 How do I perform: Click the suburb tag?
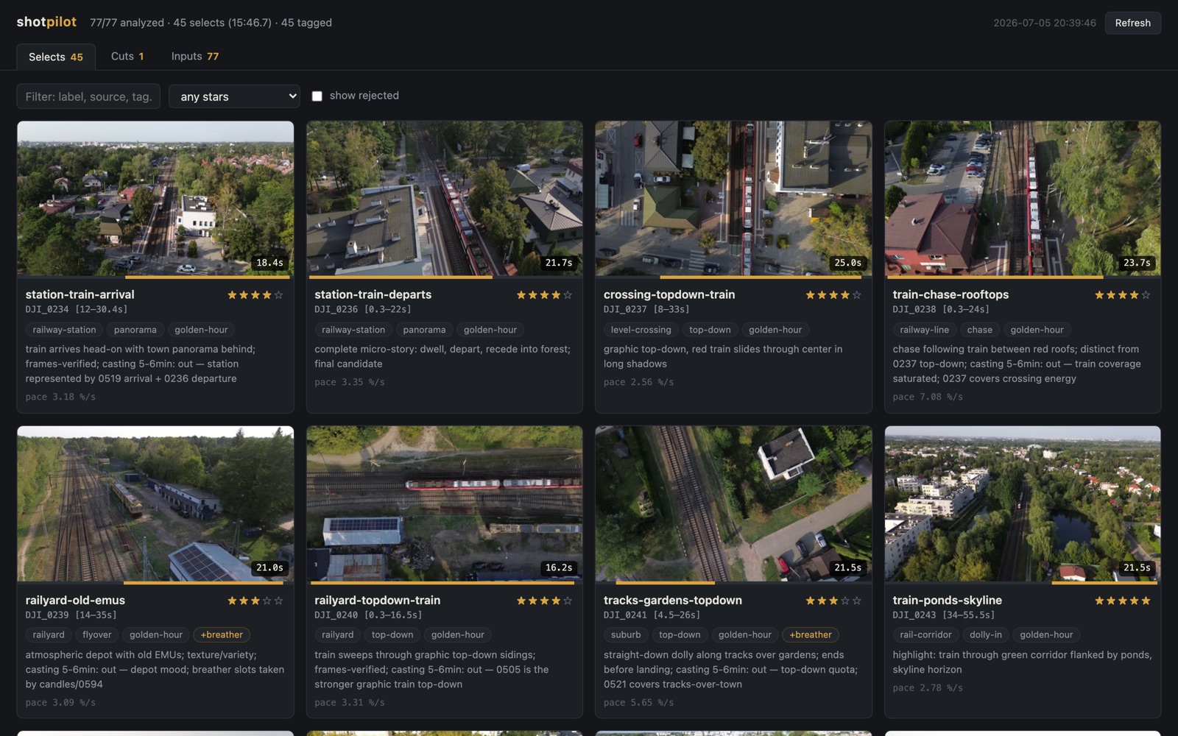626,634
